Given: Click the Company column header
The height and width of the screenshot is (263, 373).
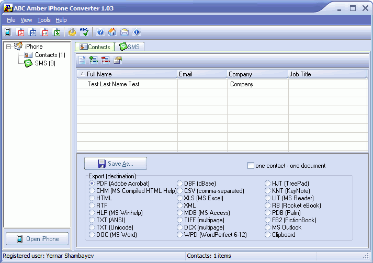Looking at the screenshot, I should coord(257,74).
